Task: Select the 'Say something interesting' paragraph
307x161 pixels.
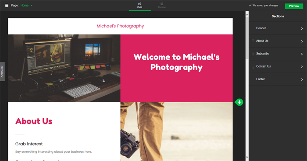Action: [x=54, y=152]
